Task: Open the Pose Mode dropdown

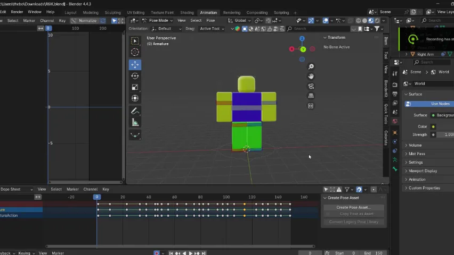Action: coord(157,21)
